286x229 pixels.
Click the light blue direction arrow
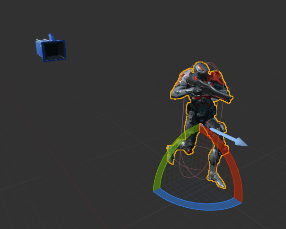pos(229,137)
